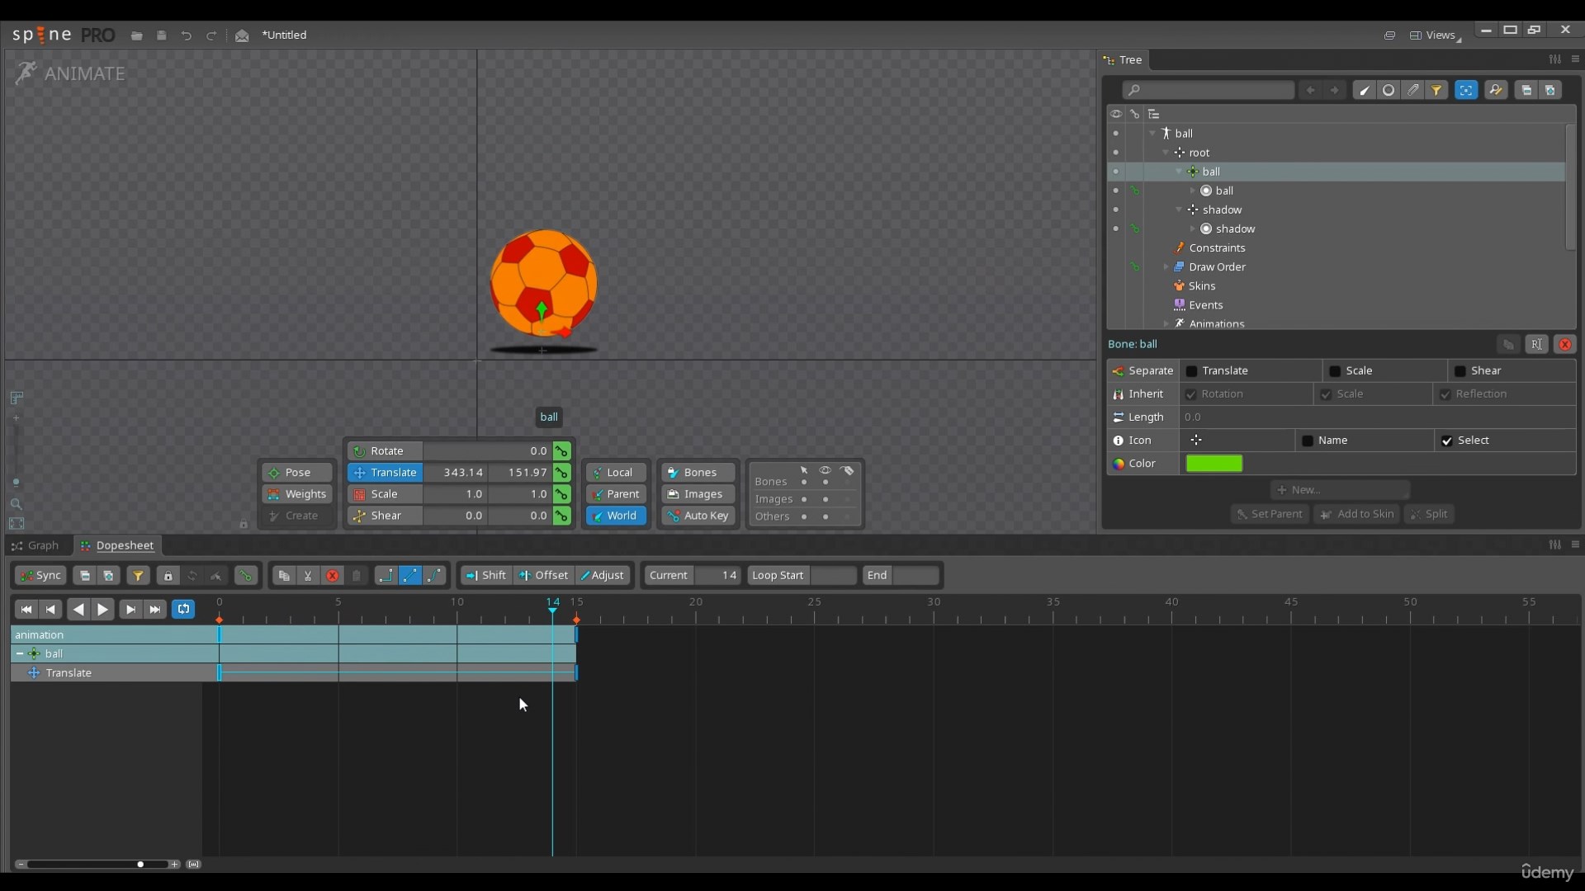
Task: Click the save project icon in title bar
Action: [162, 35]
